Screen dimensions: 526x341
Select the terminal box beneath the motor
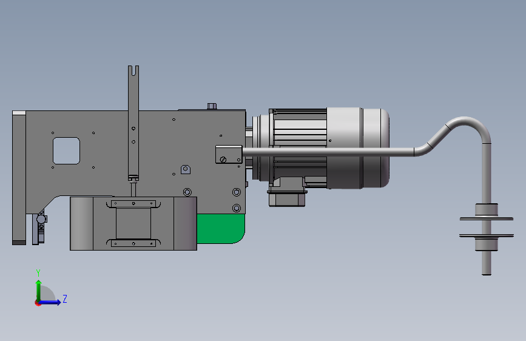pyautogui.click(x=287, y=198)
